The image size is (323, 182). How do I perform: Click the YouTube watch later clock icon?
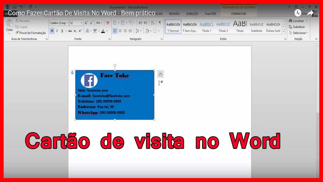(x=298, y=13)
